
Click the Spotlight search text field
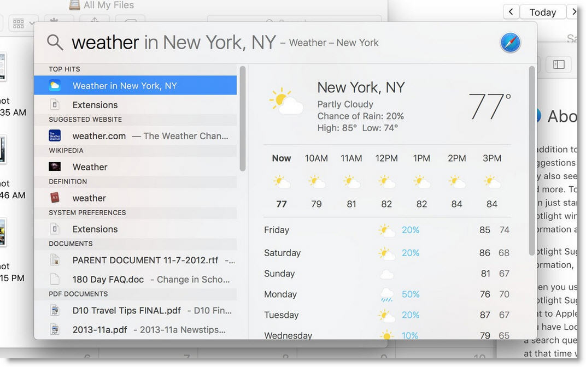(273, 43)
